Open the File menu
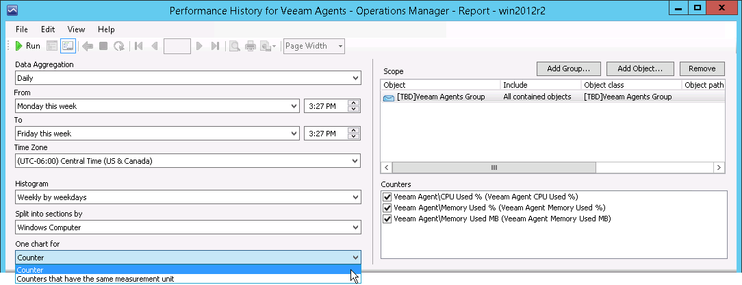Screen dimensions: 742x285 click(x=22, y=29)
